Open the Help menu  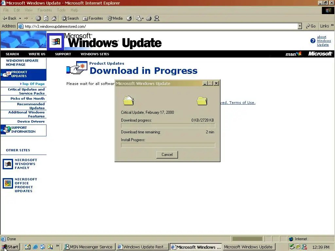point(74,10)
